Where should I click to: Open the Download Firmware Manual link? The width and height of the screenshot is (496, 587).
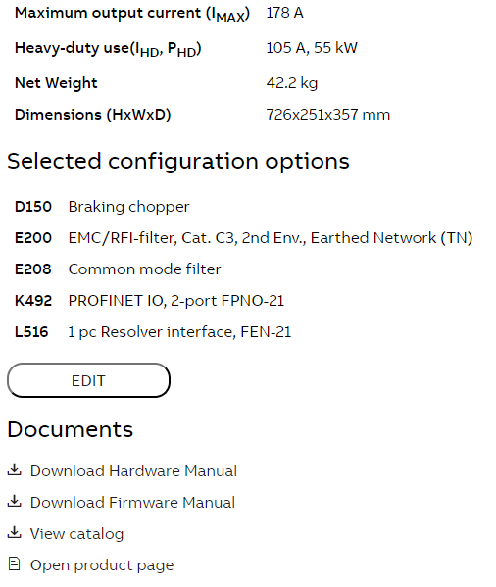pyautogui.click(x=132, y=503)
